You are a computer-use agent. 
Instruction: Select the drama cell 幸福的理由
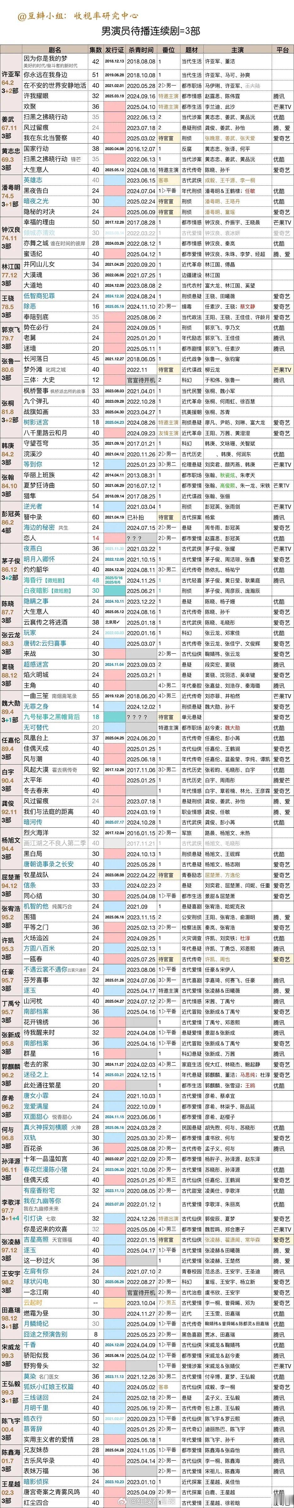[39, 222]
